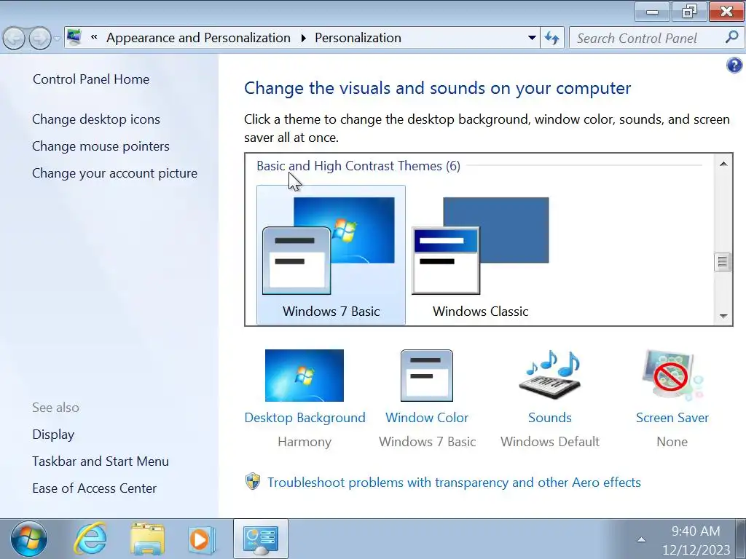Image resolution: width=746 pixels, height=559 pixels.
Task: Click the Desktop Background text link
Action: (x=305, y=417)
